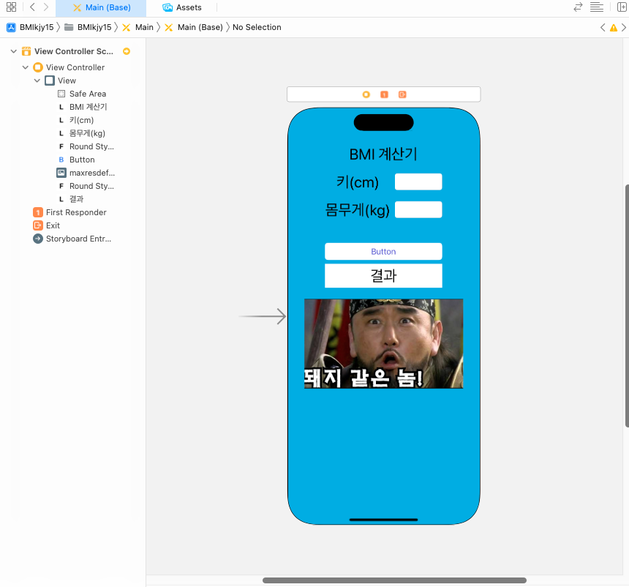
Task: Click the yellow warning triangle icon
Action: 614,28
